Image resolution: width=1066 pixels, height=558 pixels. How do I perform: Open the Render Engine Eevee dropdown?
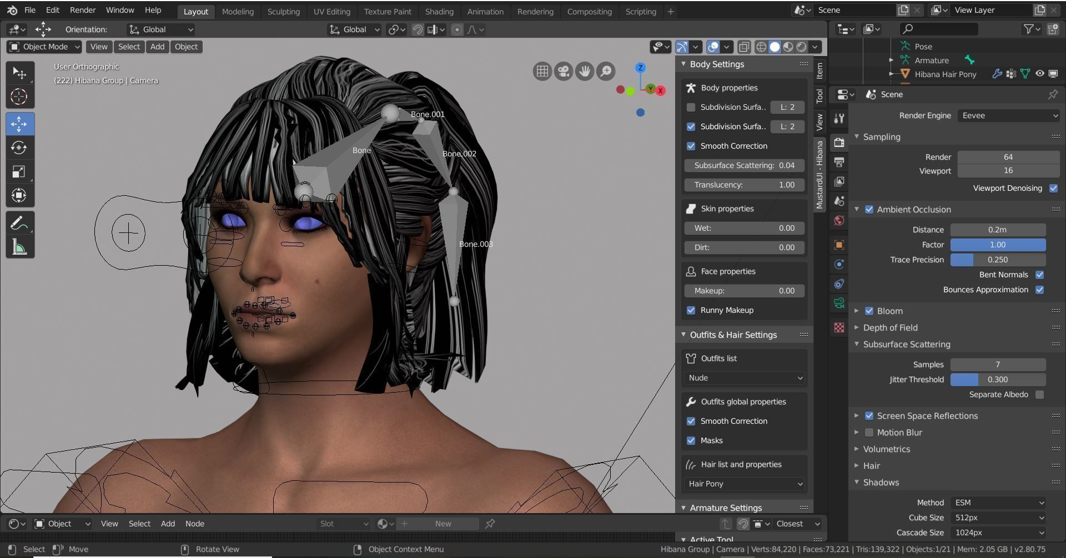pyautogui.click(x=1008, y=115)
